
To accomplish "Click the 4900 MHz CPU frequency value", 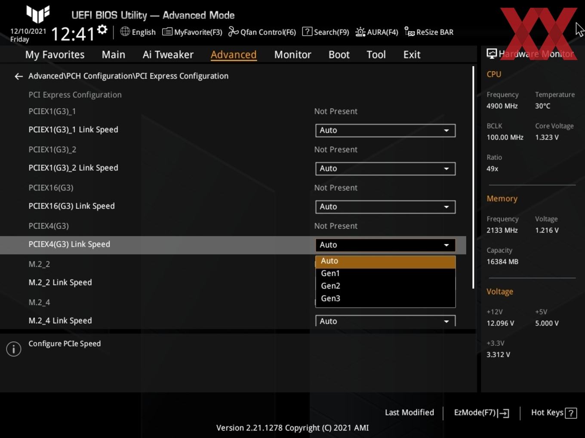I will point(502,106).
